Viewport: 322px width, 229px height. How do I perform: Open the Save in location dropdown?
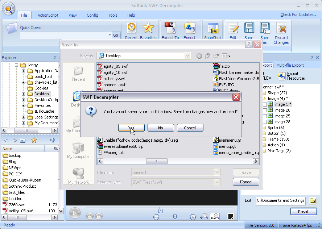point(187,56)
